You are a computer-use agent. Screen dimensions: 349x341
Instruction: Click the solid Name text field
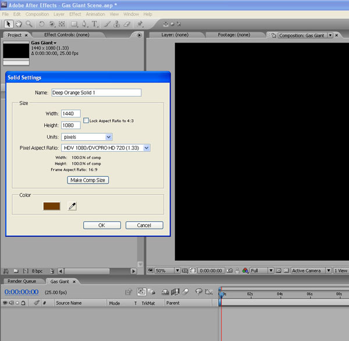click(x=96, y=93)
